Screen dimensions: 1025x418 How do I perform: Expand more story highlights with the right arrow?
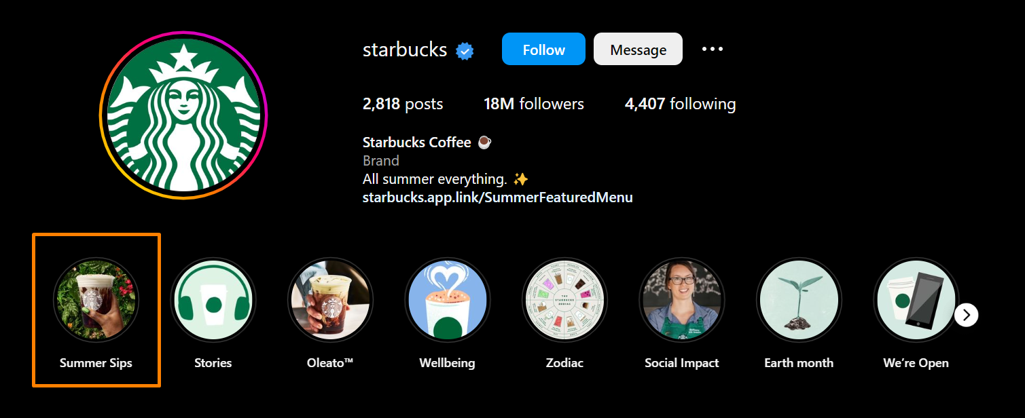coord(966,314)
